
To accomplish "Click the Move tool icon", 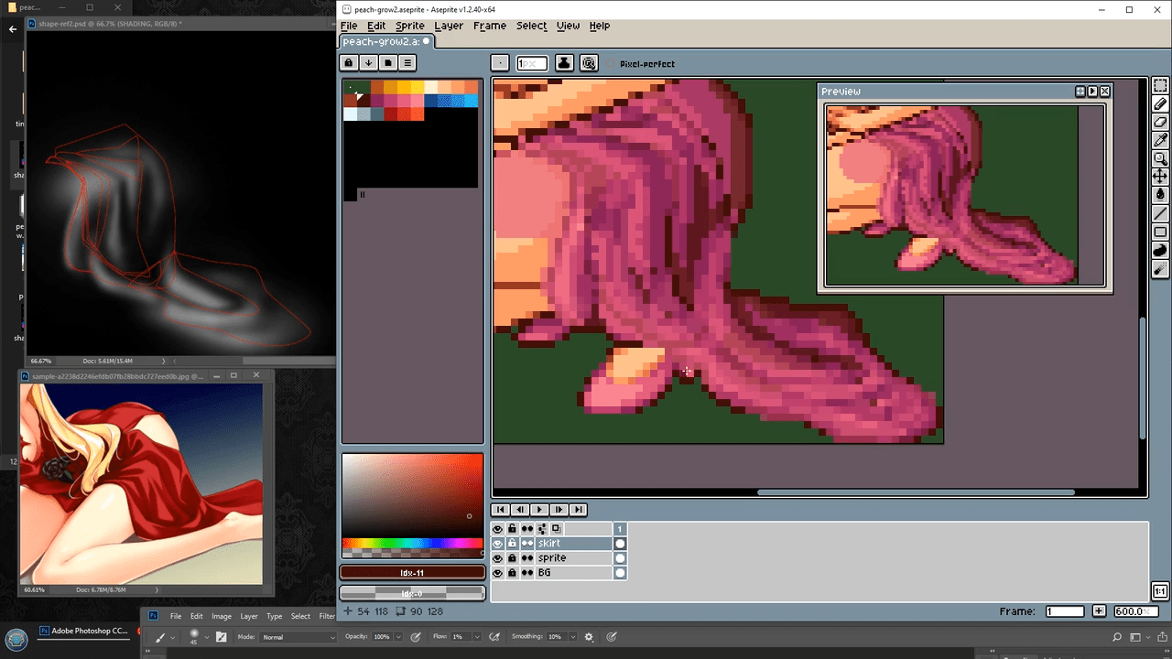I will pyautogui.click(x=1160, y=176).
